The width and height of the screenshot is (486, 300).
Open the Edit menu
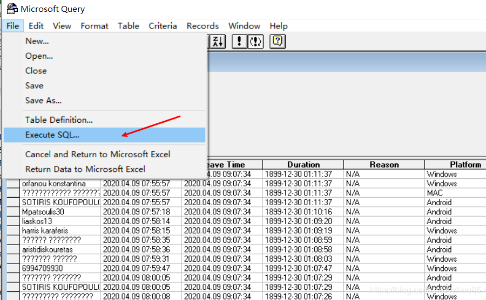click(36, 26)
